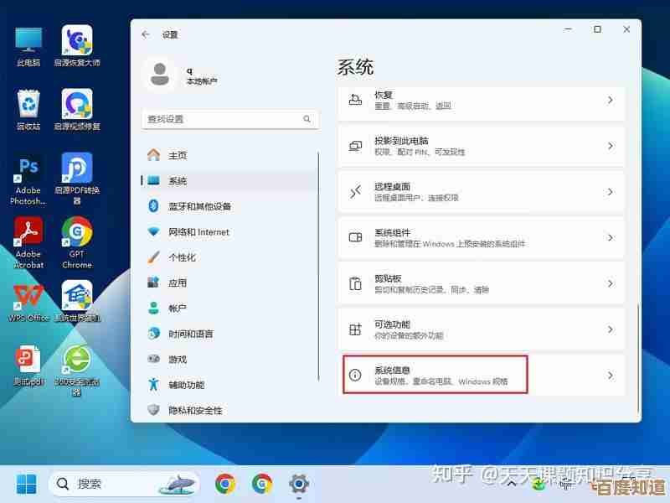Screen dimensions: 670x503
Task: Open 个性化 from the sidebar
Action: (182, 257)
